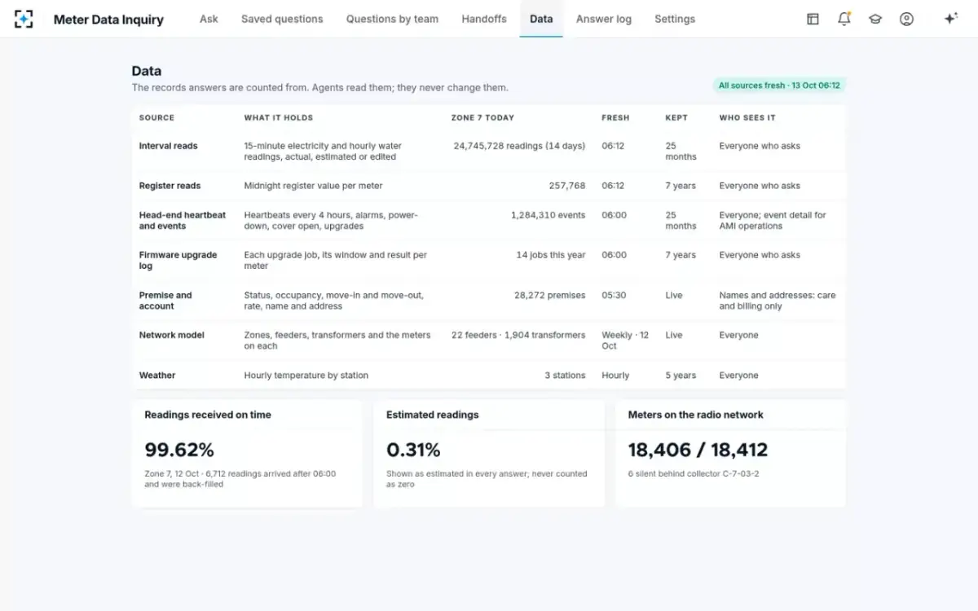Click Everyone; event detail for AMI operations
This screenshot has width=978, height=611.
coord(773,221)
